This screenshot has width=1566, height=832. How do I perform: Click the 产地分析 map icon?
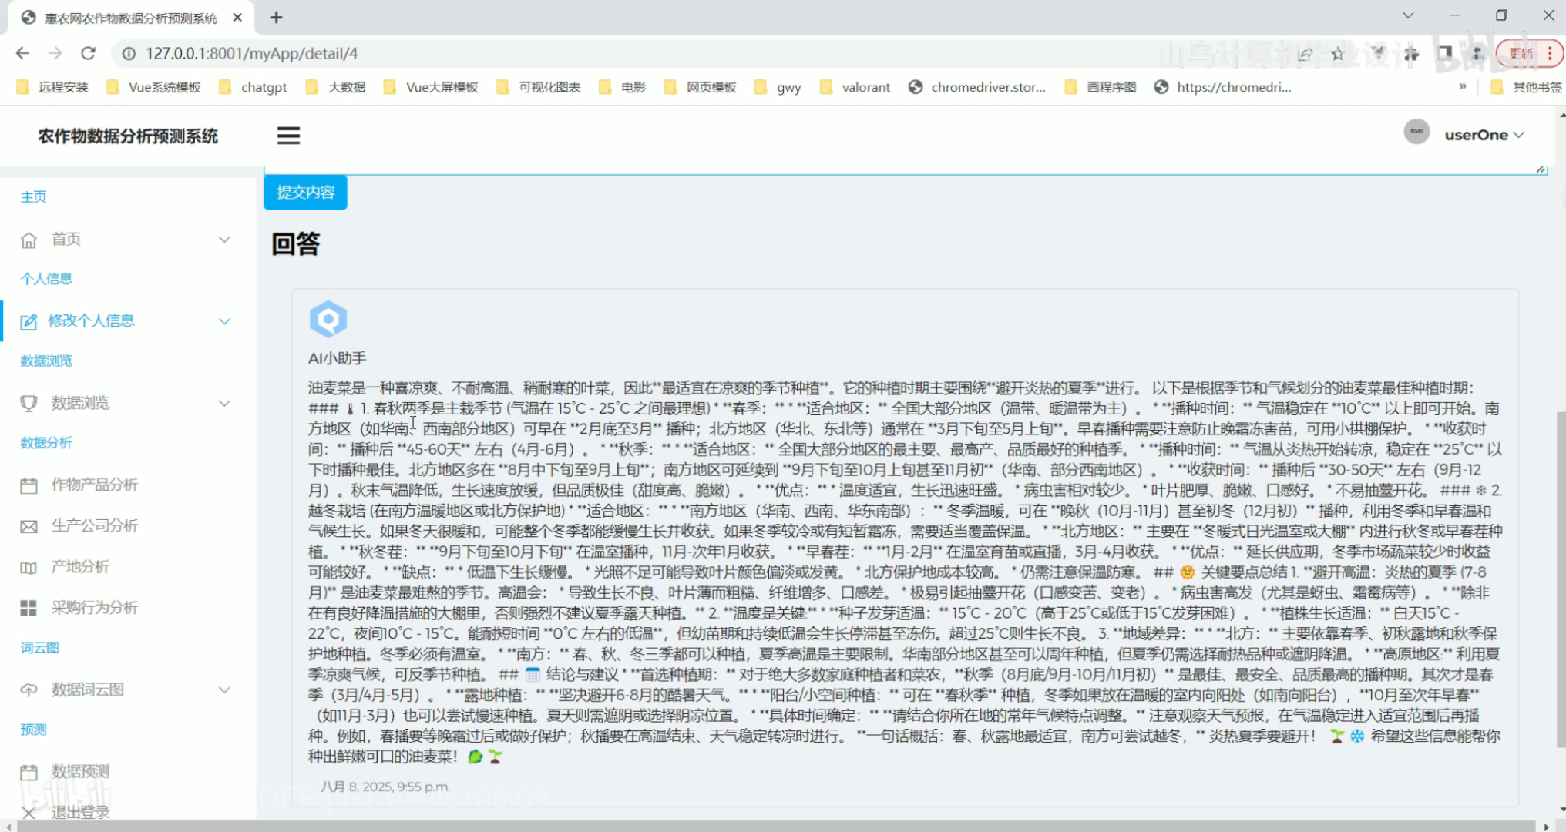(29, 568)
